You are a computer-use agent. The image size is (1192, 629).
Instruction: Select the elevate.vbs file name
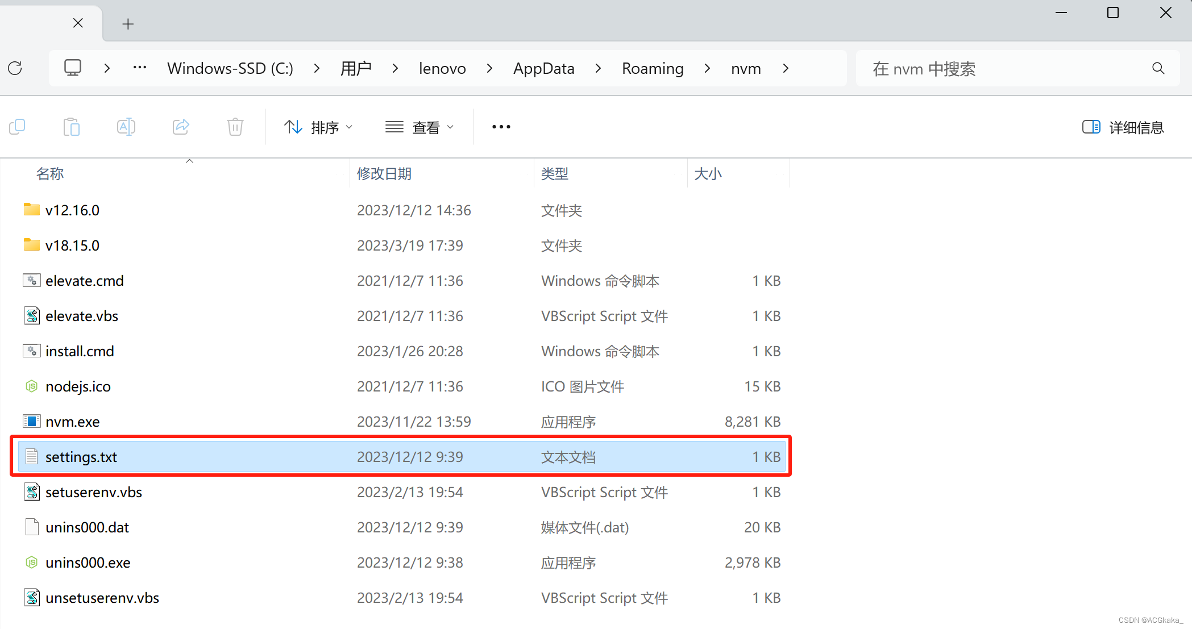[x=82, y=316]
